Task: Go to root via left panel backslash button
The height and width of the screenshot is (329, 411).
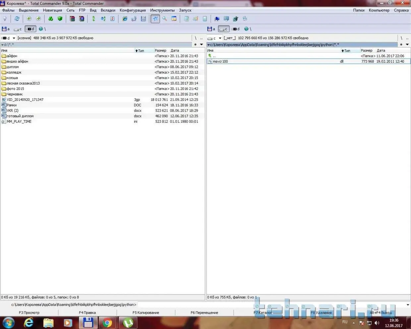Action: 196,38
